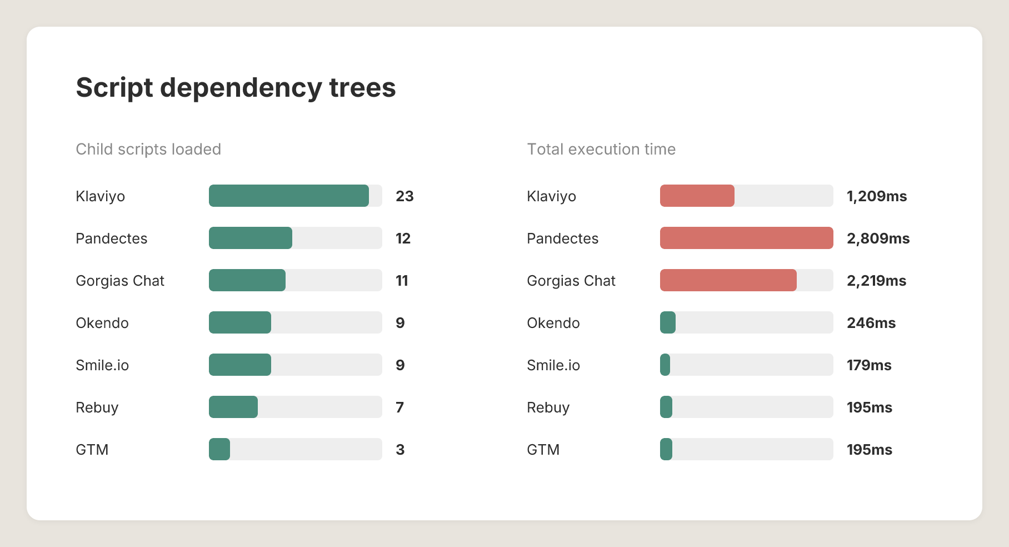This screenshot has height=547, width=1009.
Task: Select the GTM label under execution time
Action: coord(543,450)
